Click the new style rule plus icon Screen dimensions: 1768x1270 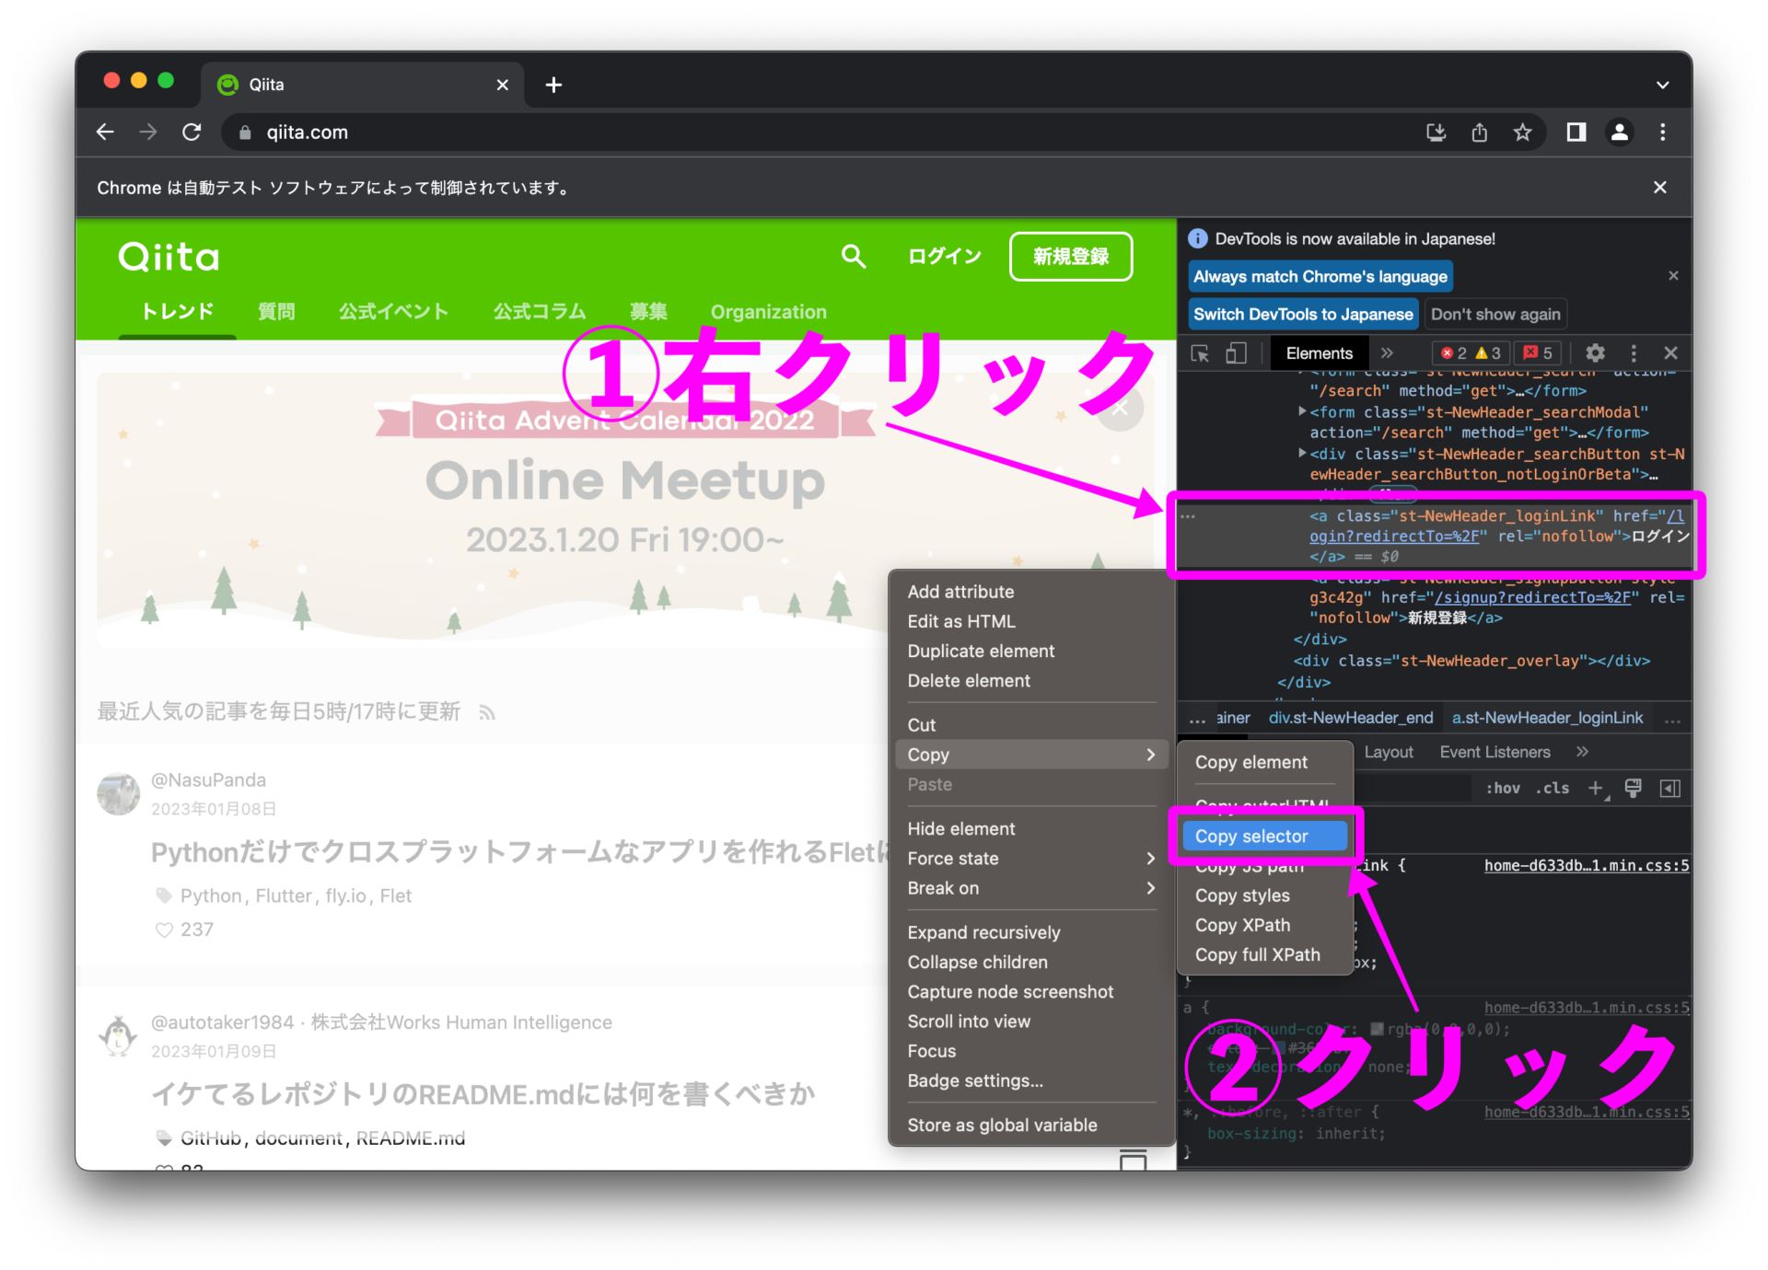[1596, 788]
